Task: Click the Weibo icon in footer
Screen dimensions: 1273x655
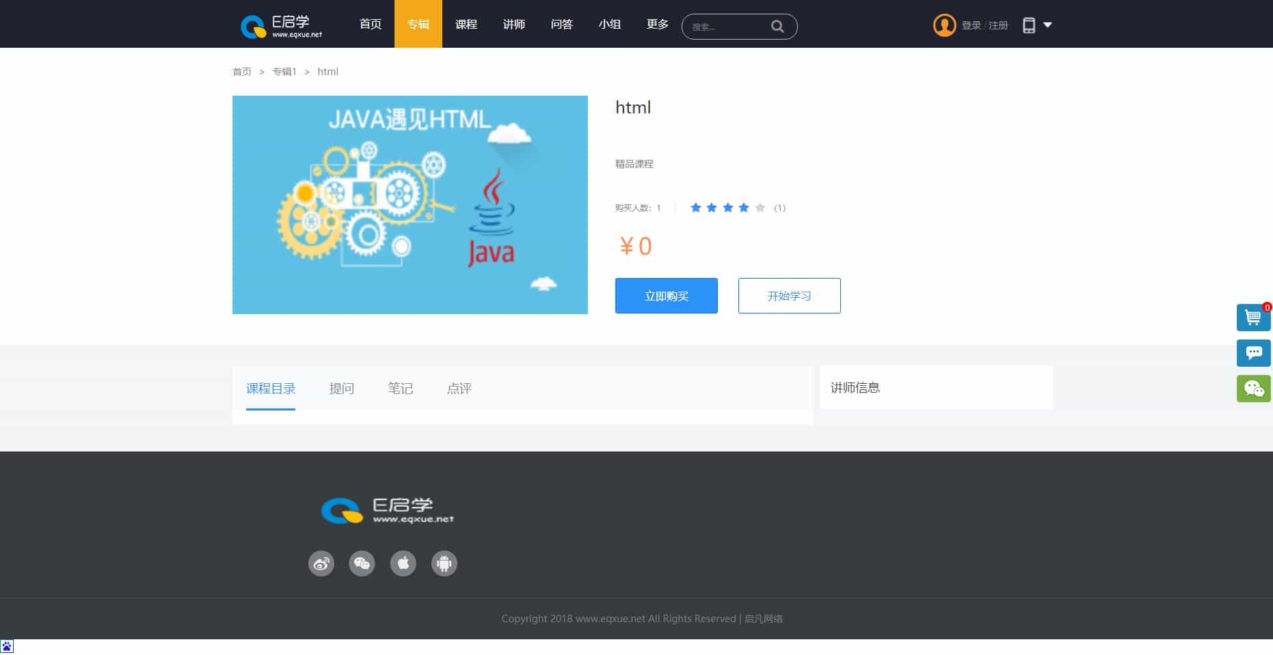Action: (x=321, y=563)
